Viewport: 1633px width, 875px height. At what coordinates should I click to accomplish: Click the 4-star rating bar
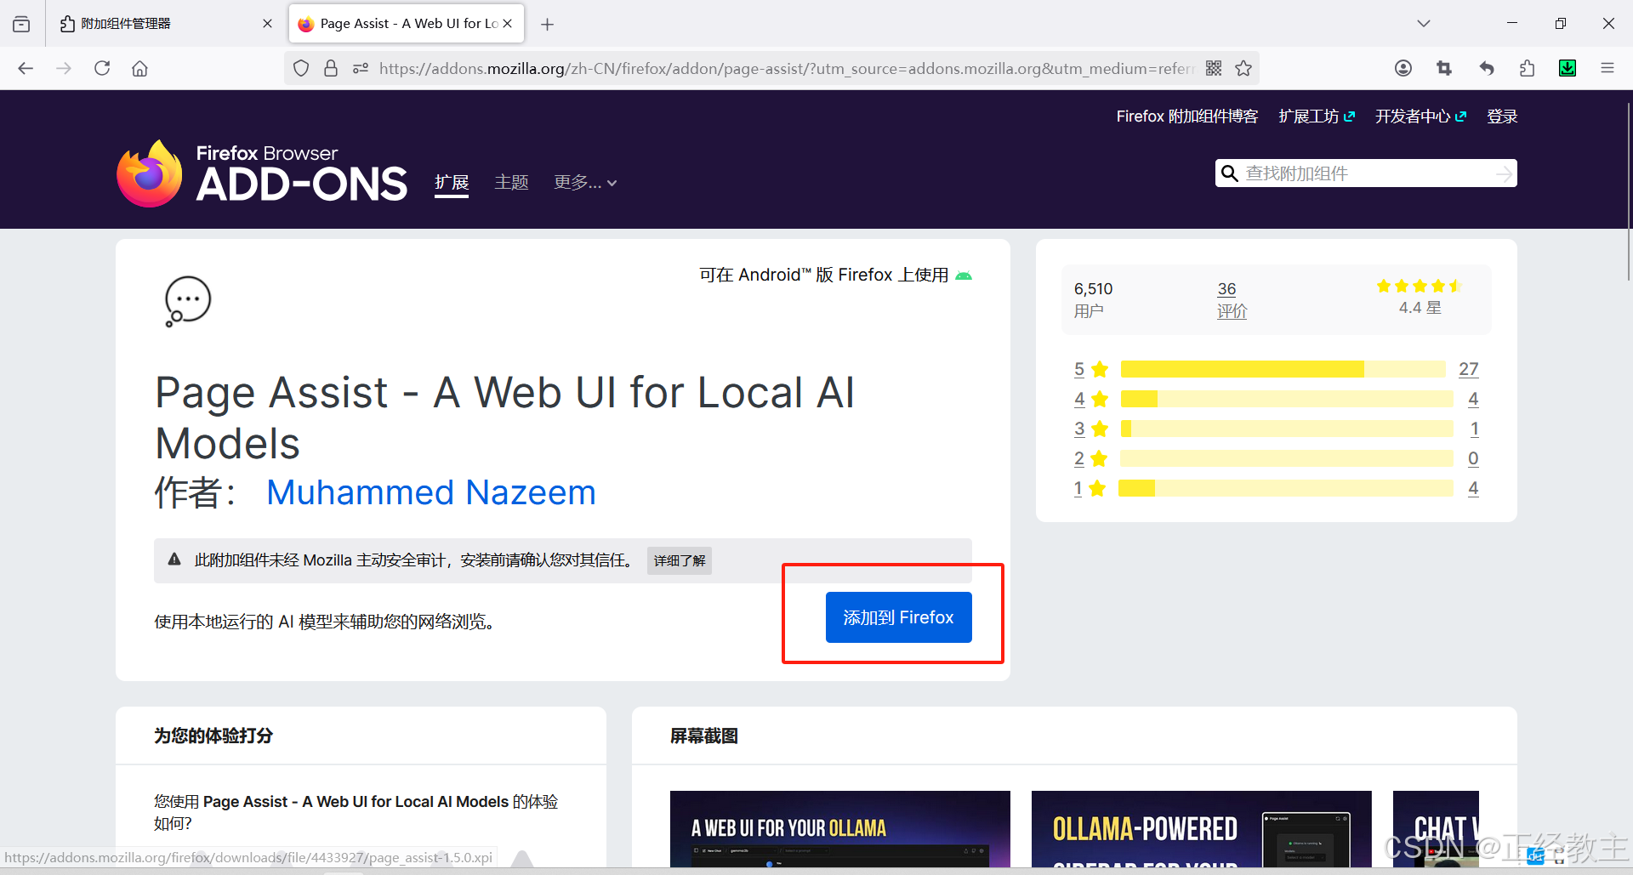(1287, 399)
